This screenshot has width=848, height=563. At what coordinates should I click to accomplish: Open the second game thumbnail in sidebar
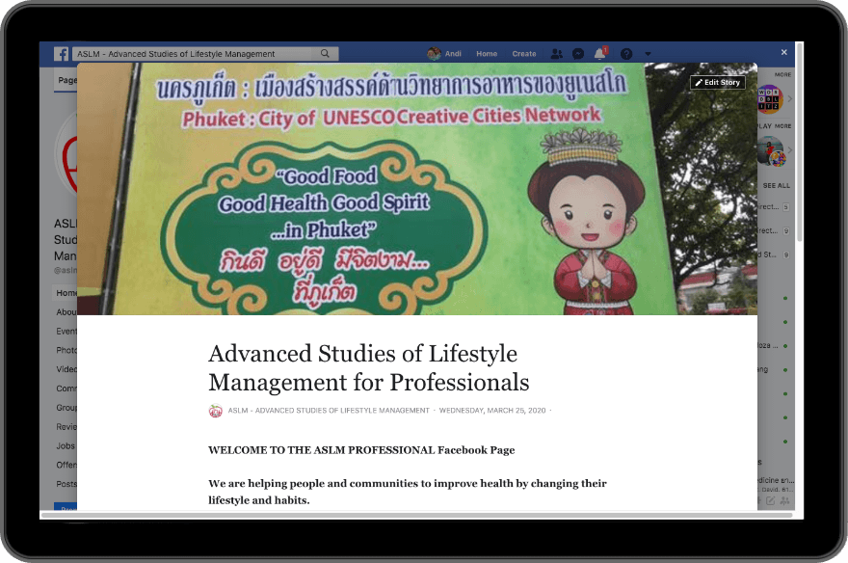click(x=770, y=150)
